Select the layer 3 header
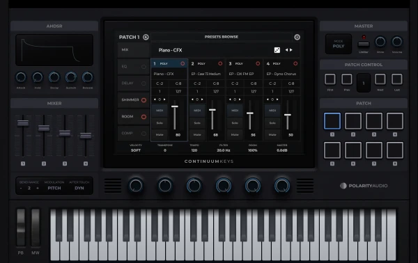418x263 pixels. pyautogui.click(x=245, y=63)
